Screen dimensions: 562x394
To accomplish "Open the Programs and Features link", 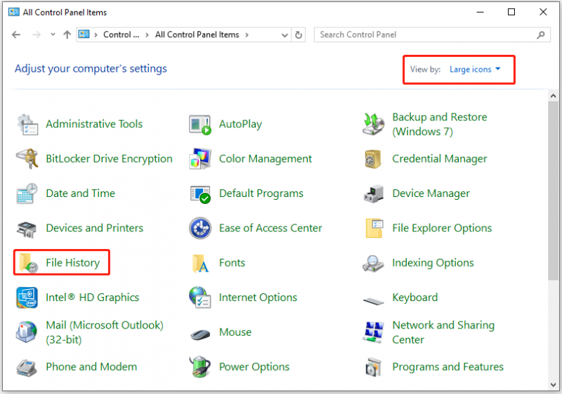I will point(447,367).
